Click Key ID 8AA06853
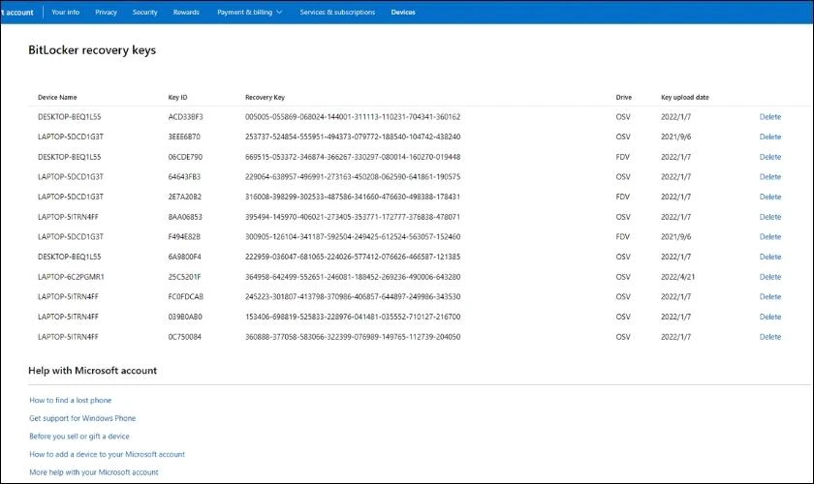This screenshot has width=814, height=484. tap(185, 217)
